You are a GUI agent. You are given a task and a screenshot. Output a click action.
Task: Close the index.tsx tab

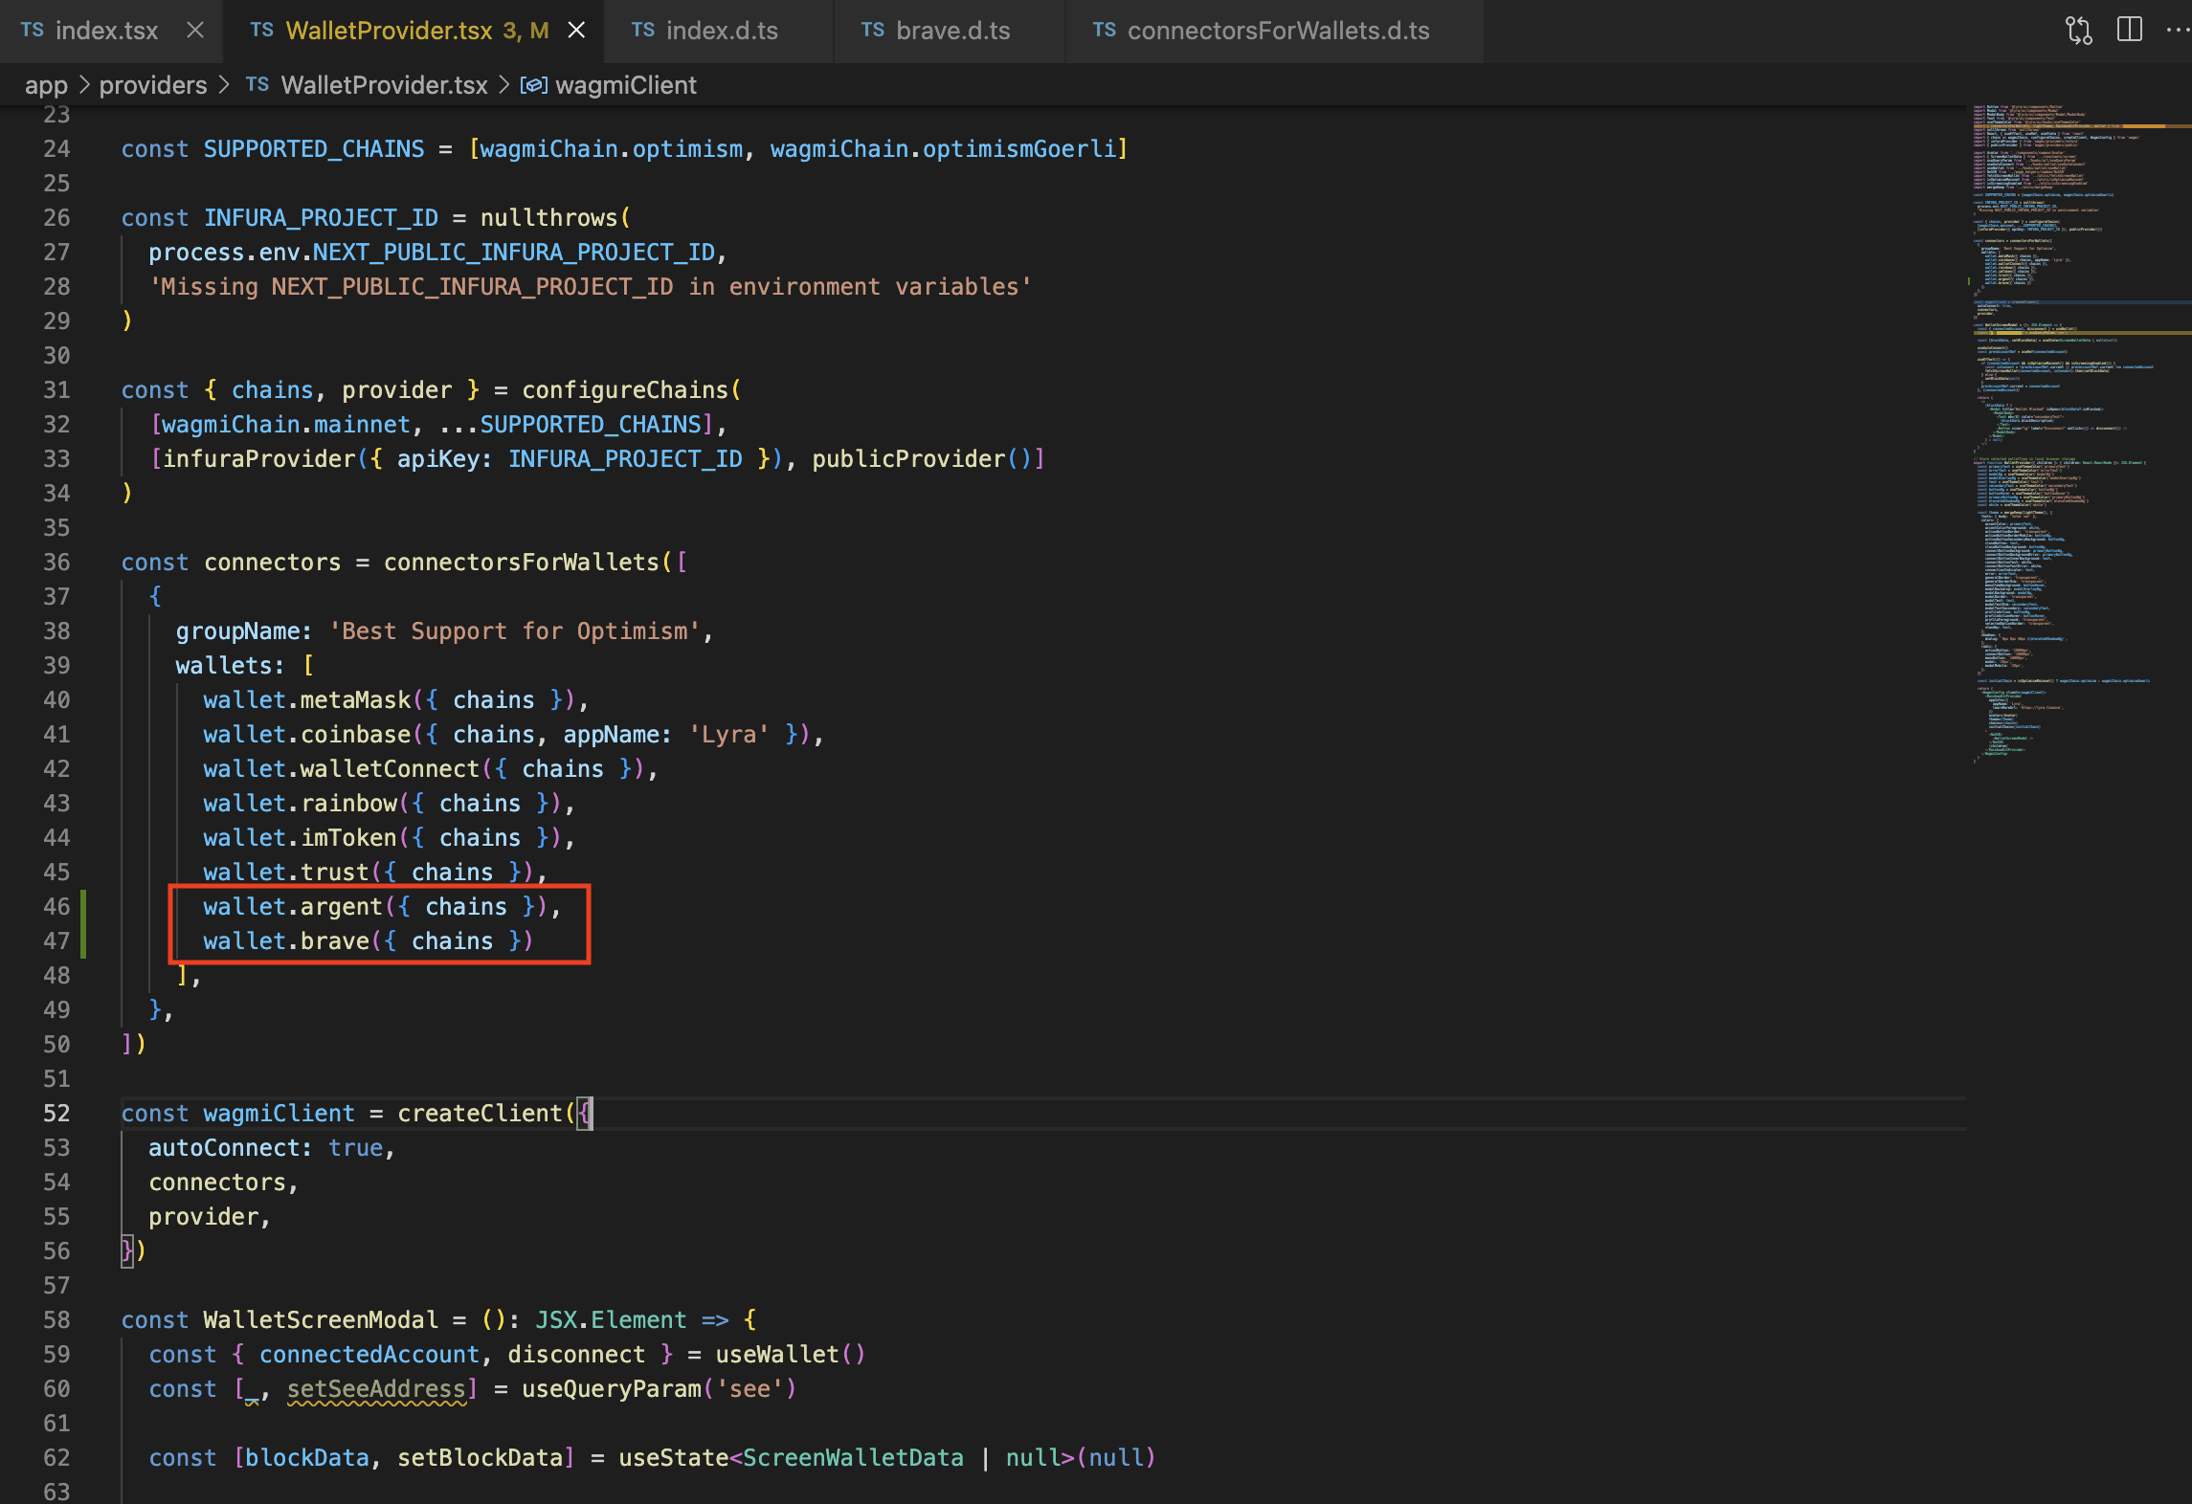click(195, 31)
